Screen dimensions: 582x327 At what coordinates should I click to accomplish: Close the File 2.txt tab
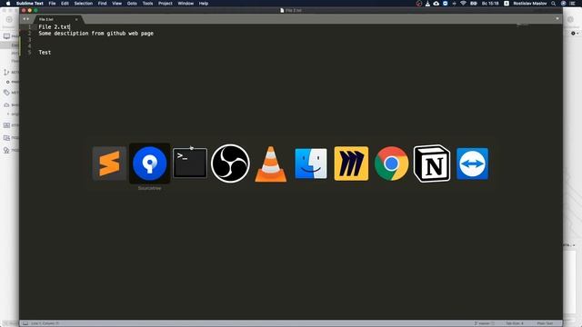coord(76,19)
